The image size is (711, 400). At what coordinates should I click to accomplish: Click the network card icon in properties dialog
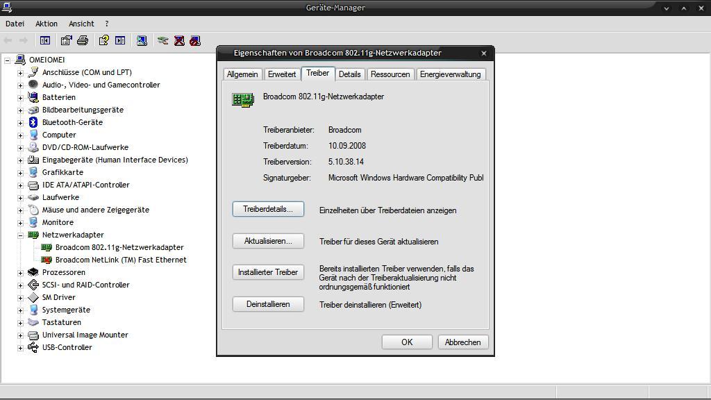pos(243,99)
